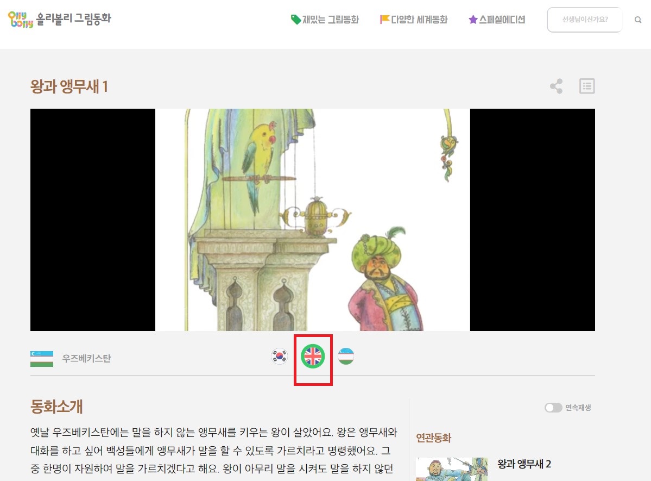The width and height of the screenshot is (651, 481).
Task: Open search with the magnifier icon
Action: point(638,20)
